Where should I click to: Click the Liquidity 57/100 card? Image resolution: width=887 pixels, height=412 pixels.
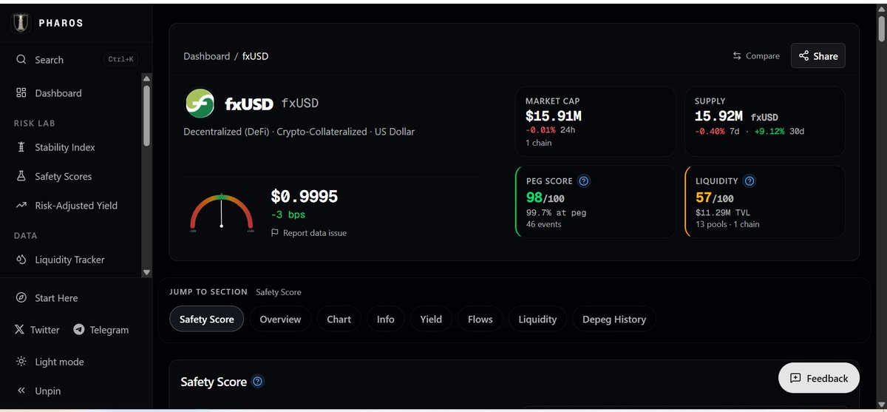pos(765,201)
